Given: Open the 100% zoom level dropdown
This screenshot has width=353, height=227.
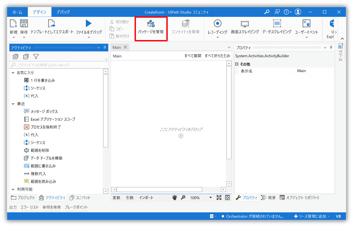Looking at the screenshot, I should click(210, 197).
